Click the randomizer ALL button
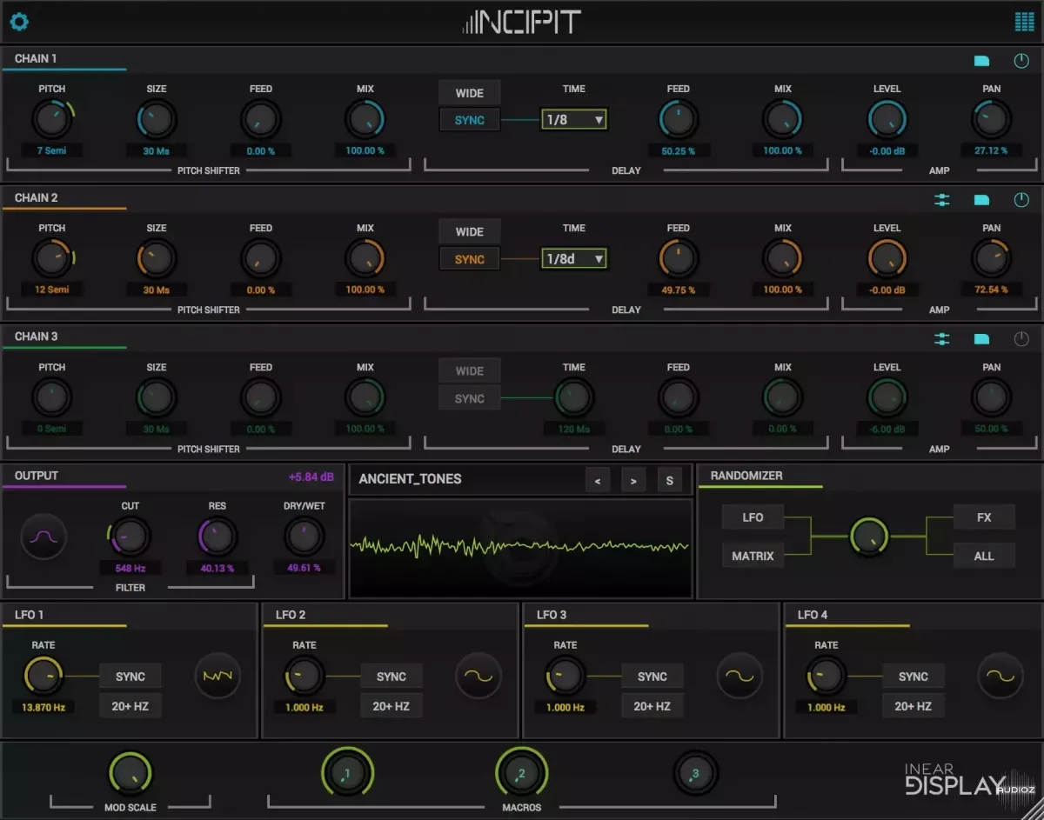1044x820 pixels. 984,556
